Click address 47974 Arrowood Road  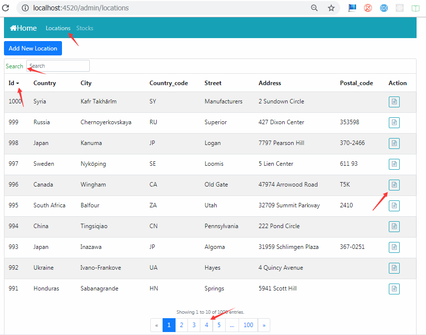288,185
